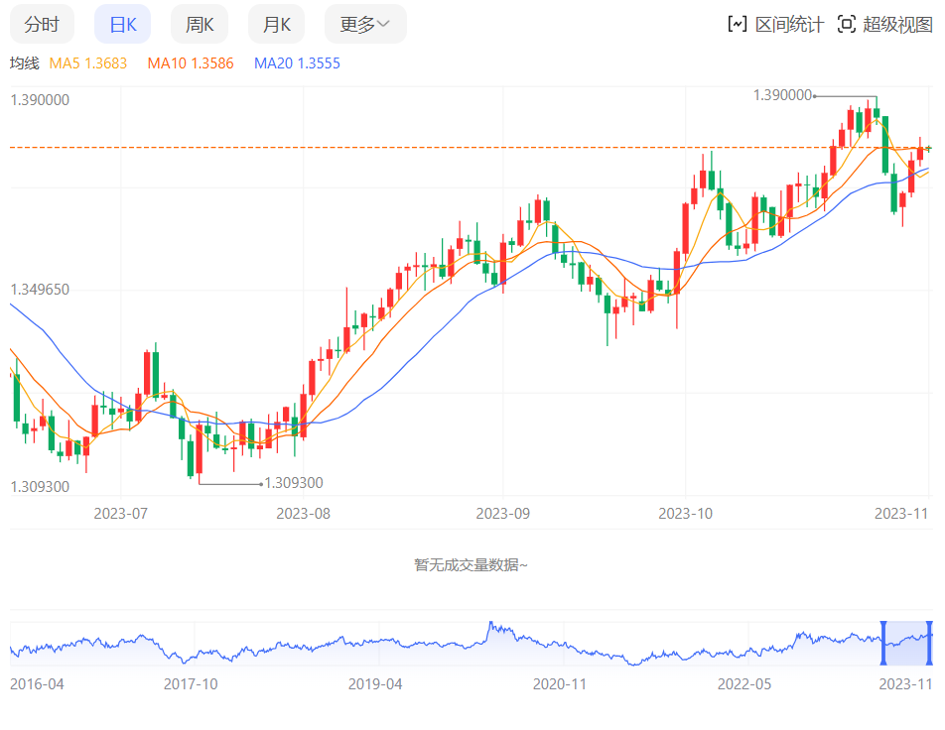The height and width of the screenshot is (730, 945).
Task: Select the 日K daily candlestick tab
Action: [122, 24]
